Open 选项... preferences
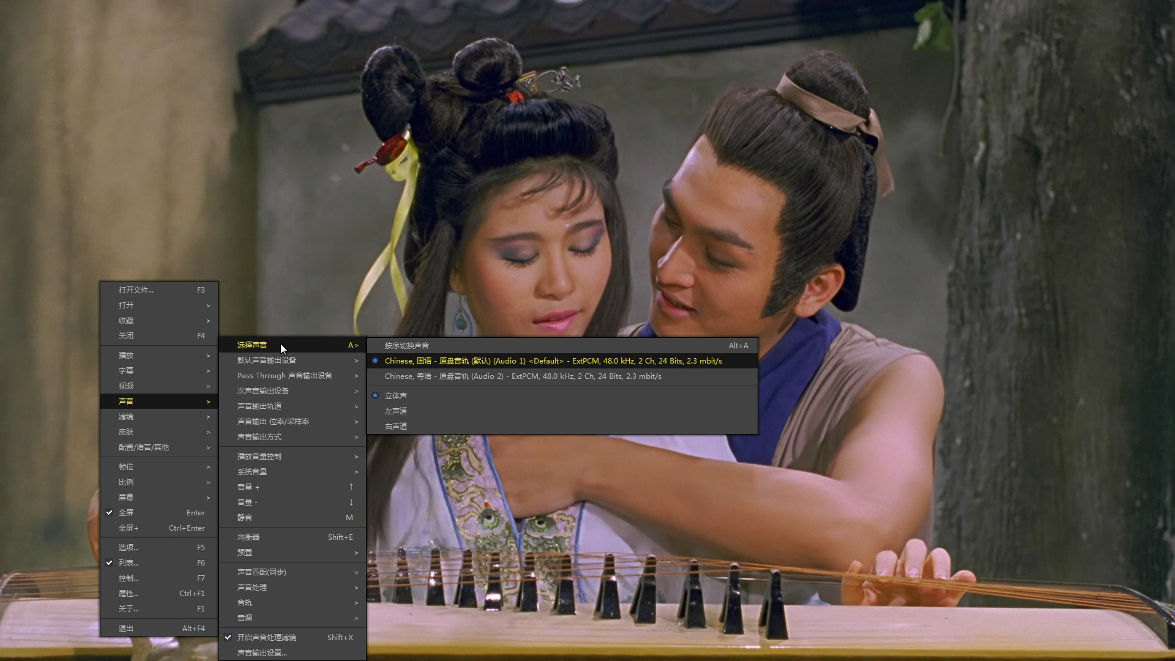 (x=159, y=548)
